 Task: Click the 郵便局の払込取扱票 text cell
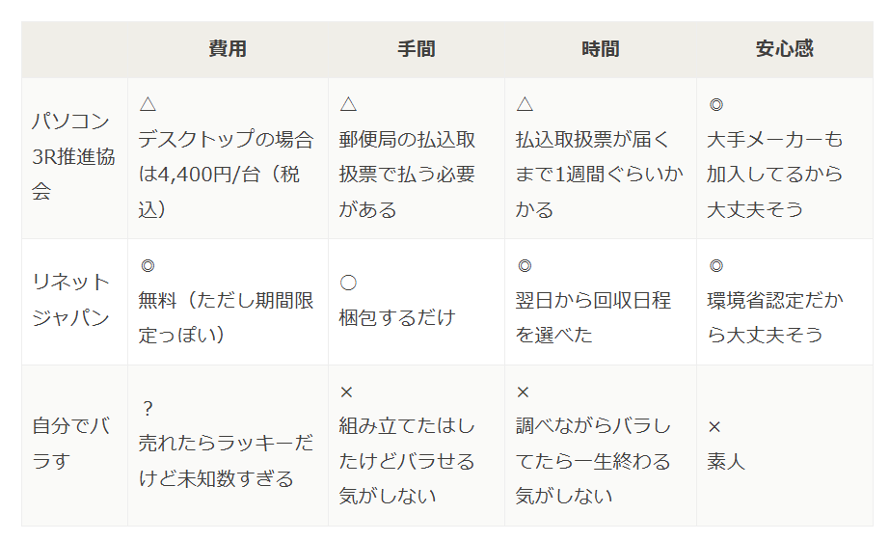407,156
